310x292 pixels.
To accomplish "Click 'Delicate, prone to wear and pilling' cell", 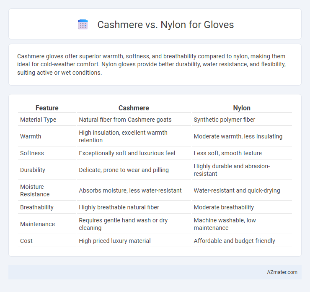I will pyautogui.click(x=124, y=170).
